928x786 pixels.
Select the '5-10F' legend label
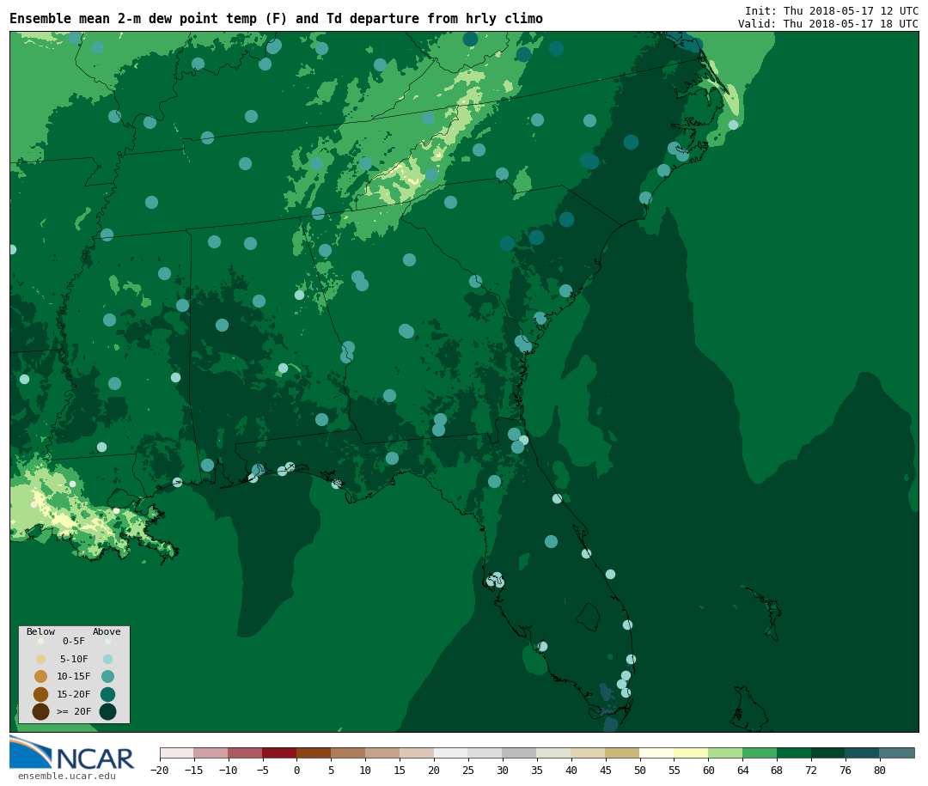74,659
